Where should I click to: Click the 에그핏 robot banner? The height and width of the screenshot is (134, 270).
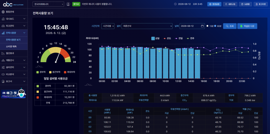[13, 93]
